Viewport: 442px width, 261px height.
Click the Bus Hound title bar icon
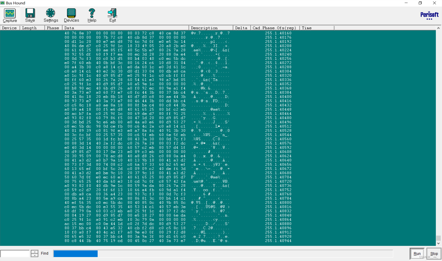pos(2,3)
